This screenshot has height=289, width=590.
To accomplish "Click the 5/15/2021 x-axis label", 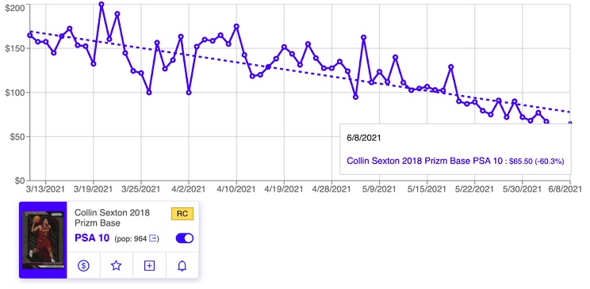I will pos(427,188).
